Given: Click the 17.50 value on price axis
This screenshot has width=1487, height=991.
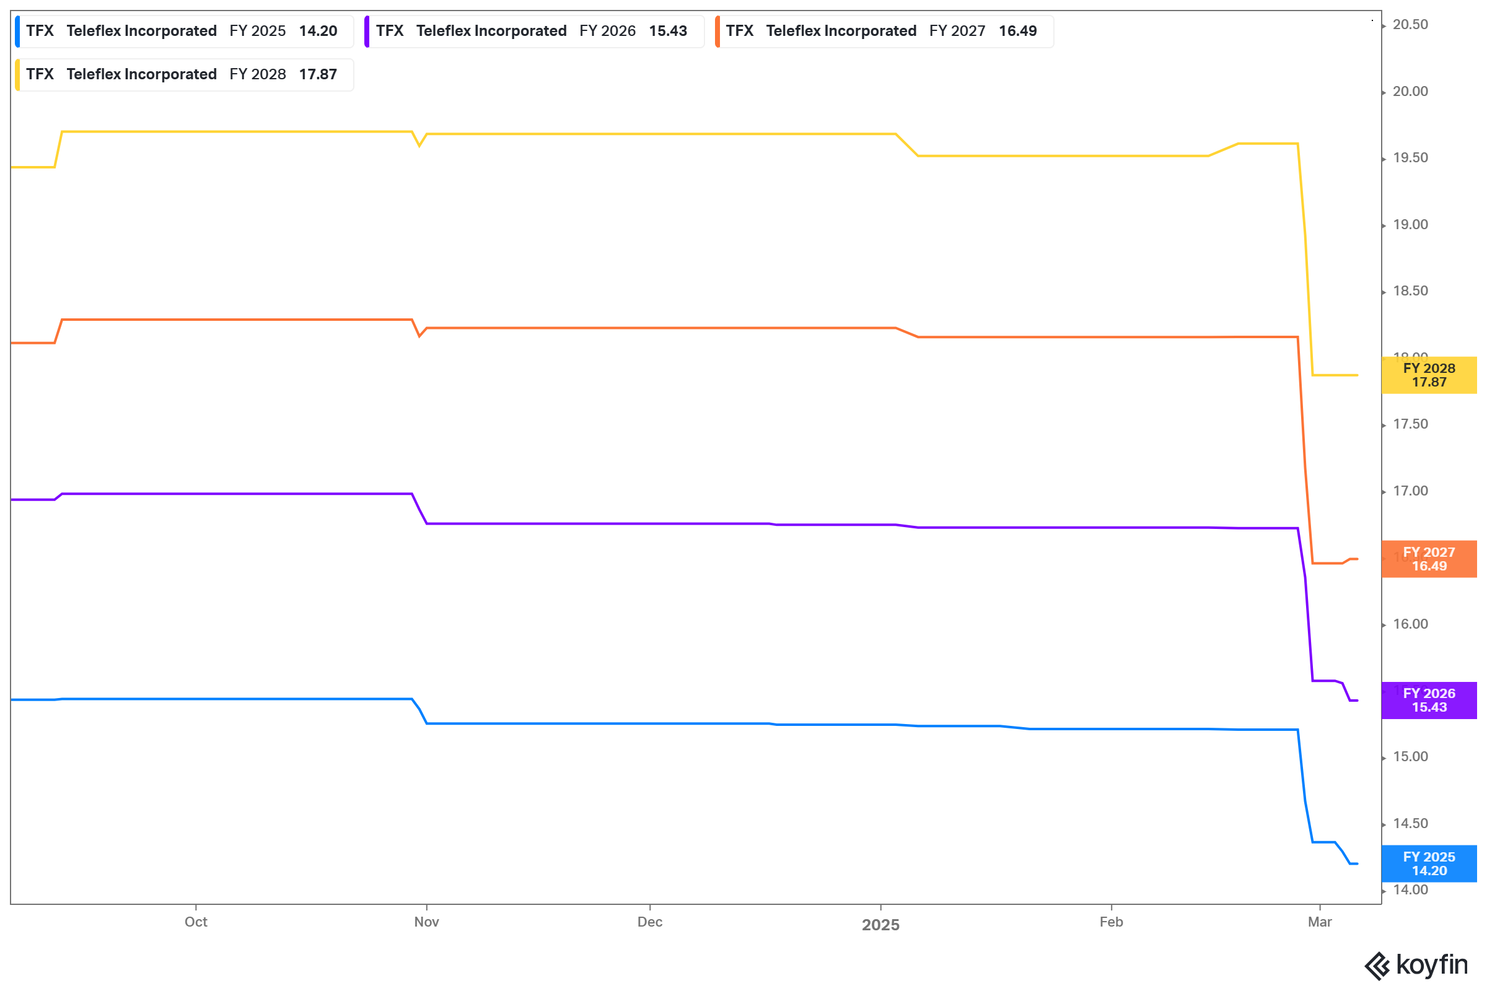Looking at the screenshot, I should click(1411, 424).
